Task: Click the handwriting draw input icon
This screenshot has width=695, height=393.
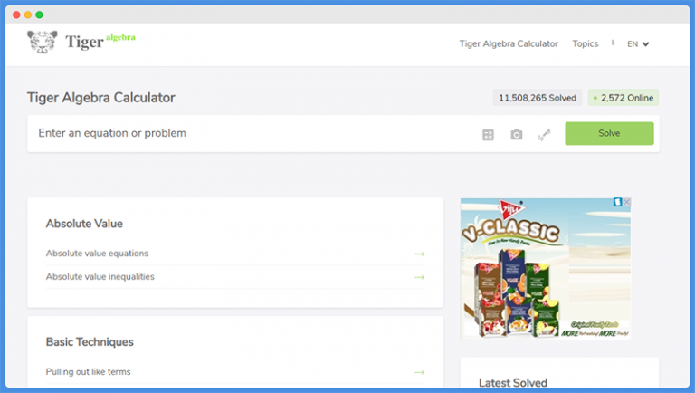Action: click(x=544, y=135)
